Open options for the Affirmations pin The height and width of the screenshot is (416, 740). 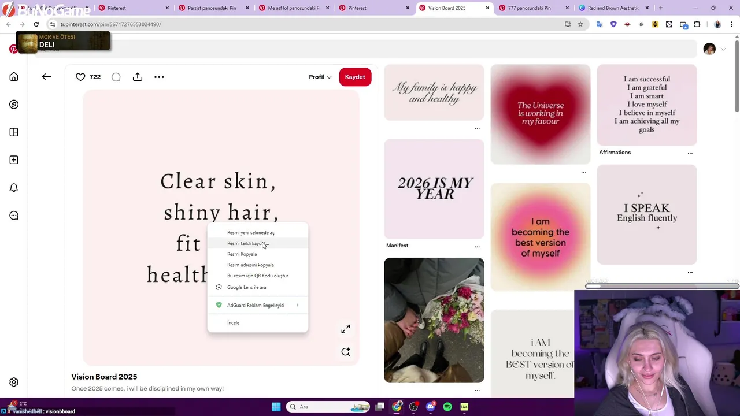690,153
